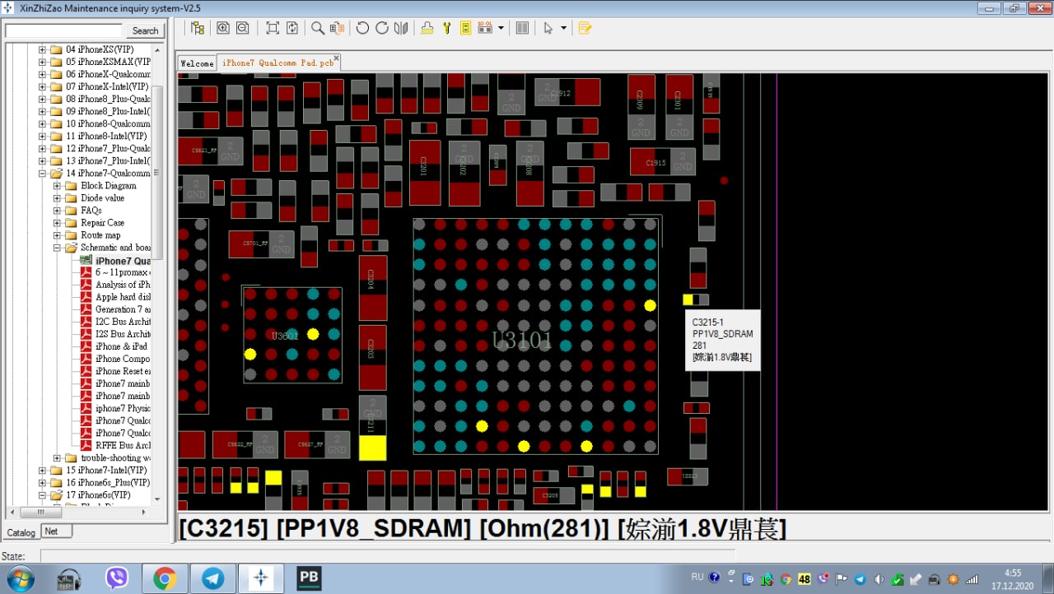This screenshot has width=1054, height=594.
Task: Expand the 05 iPhoneXSMAX folder
Action: click(x=42, y=62)
